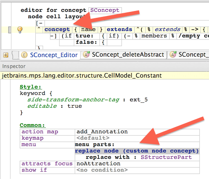Click the '->' arrow cell
This screenshot has height=179, width=209.
click(195, 29)
